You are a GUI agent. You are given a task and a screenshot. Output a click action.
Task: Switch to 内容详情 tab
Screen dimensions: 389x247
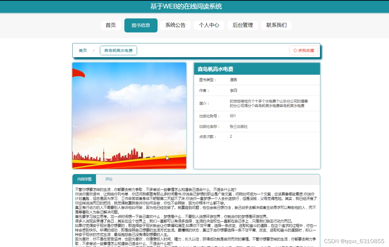pyautogui.click(x=84, y=179)
